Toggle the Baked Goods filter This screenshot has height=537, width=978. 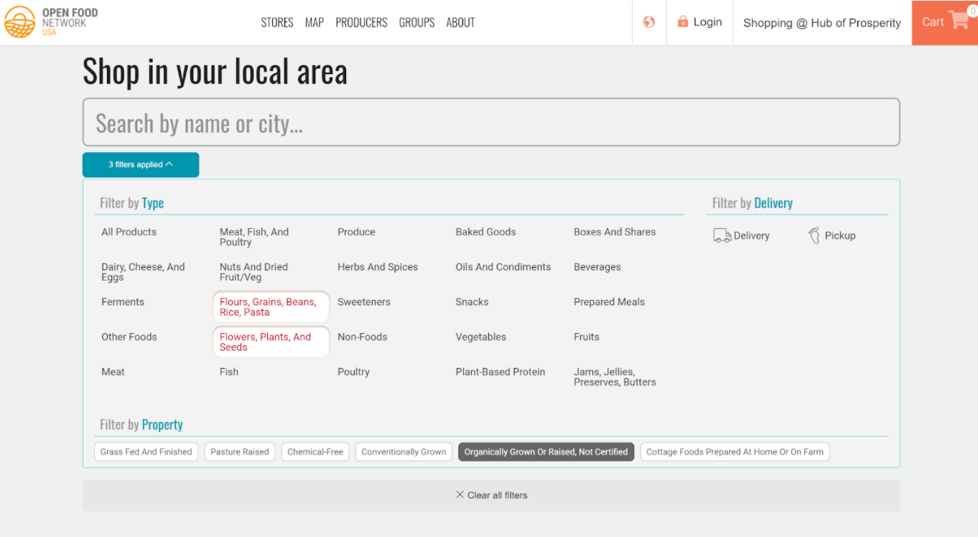[x=485, y=232]
